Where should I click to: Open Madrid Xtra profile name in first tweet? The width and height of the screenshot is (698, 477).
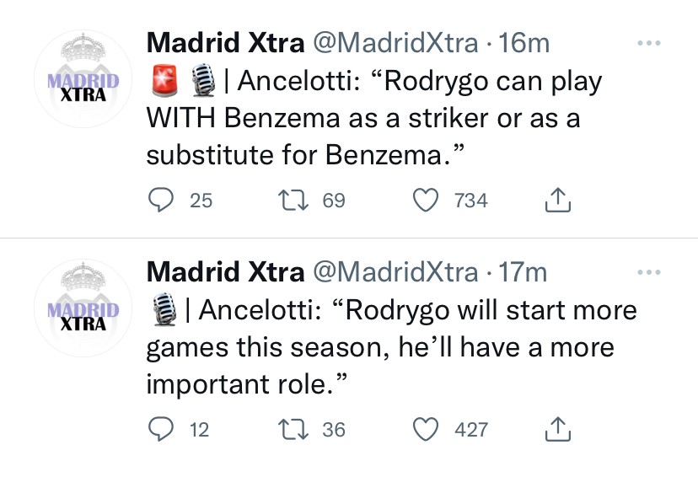225,42
